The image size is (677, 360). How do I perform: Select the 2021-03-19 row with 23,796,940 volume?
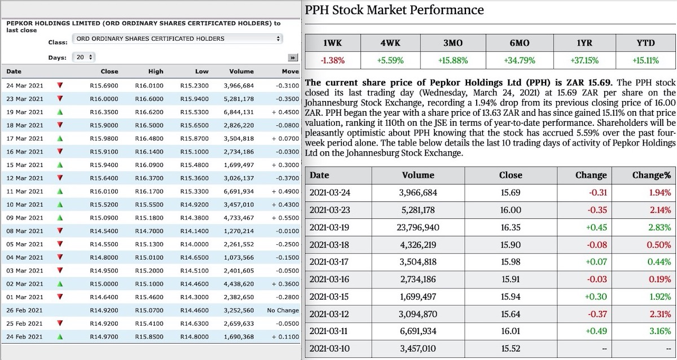pyautogui.click(x=417, y=227)
